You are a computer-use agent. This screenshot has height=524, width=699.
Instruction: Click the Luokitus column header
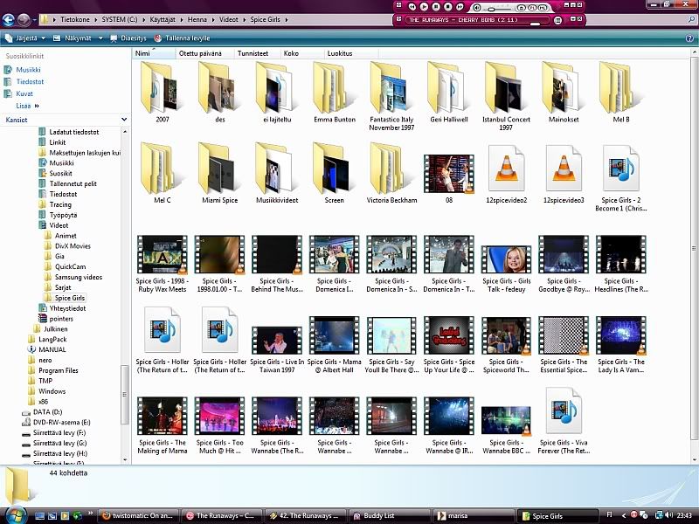point(351,53)
